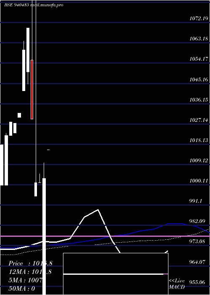Click the 1018.13 price axis label

(199, 140)
